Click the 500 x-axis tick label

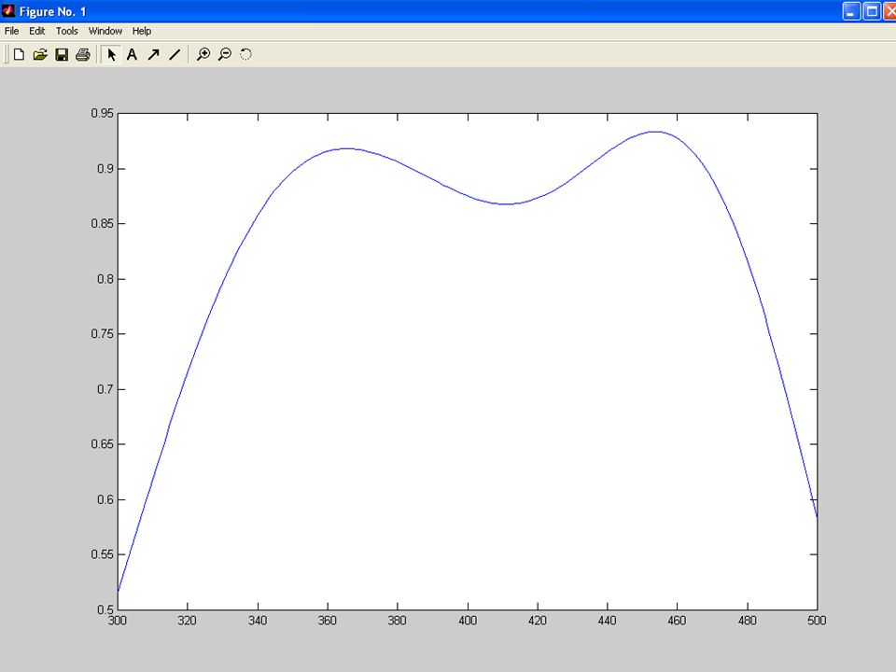(818, 621)
